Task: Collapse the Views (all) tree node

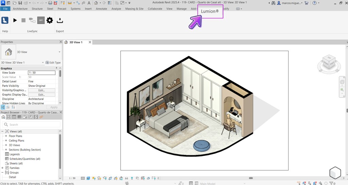Action: [x=2, y=132]
